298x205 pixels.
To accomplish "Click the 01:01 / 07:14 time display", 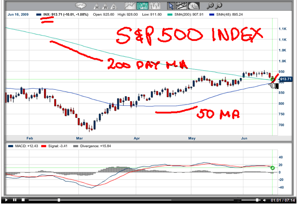I will coord(283,200).
